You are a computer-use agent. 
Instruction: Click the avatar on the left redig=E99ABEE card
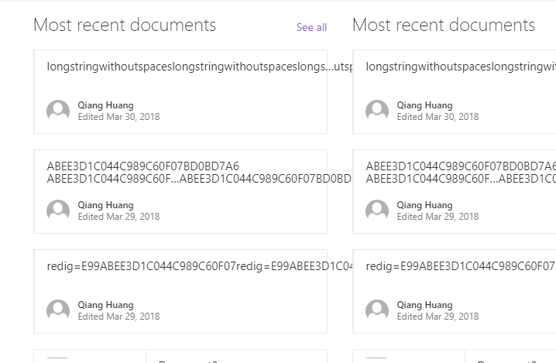pos(58,310)
